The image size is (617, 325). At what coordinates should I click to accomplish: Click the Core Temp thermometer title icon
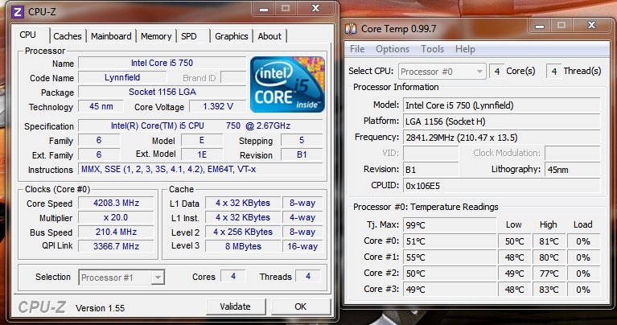[351, 29]
